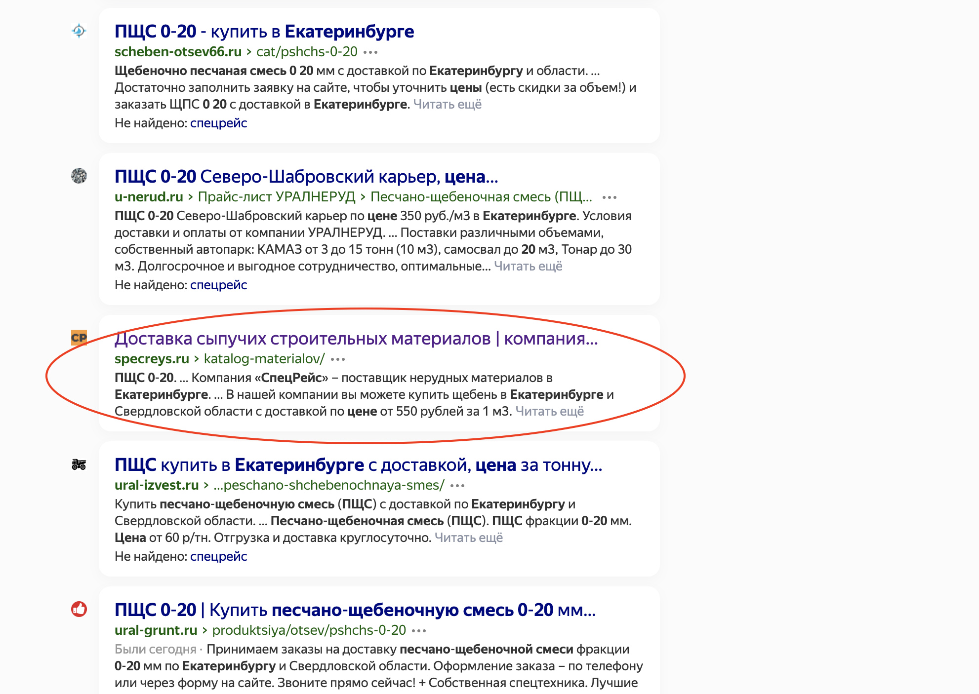Open ellipsis menu on scheben-otsev66.ru result
Image resolution: width=979 pixels, height=694 pixels.
371,51
